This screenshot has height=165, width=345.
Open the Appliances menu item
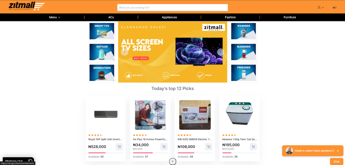169,17
